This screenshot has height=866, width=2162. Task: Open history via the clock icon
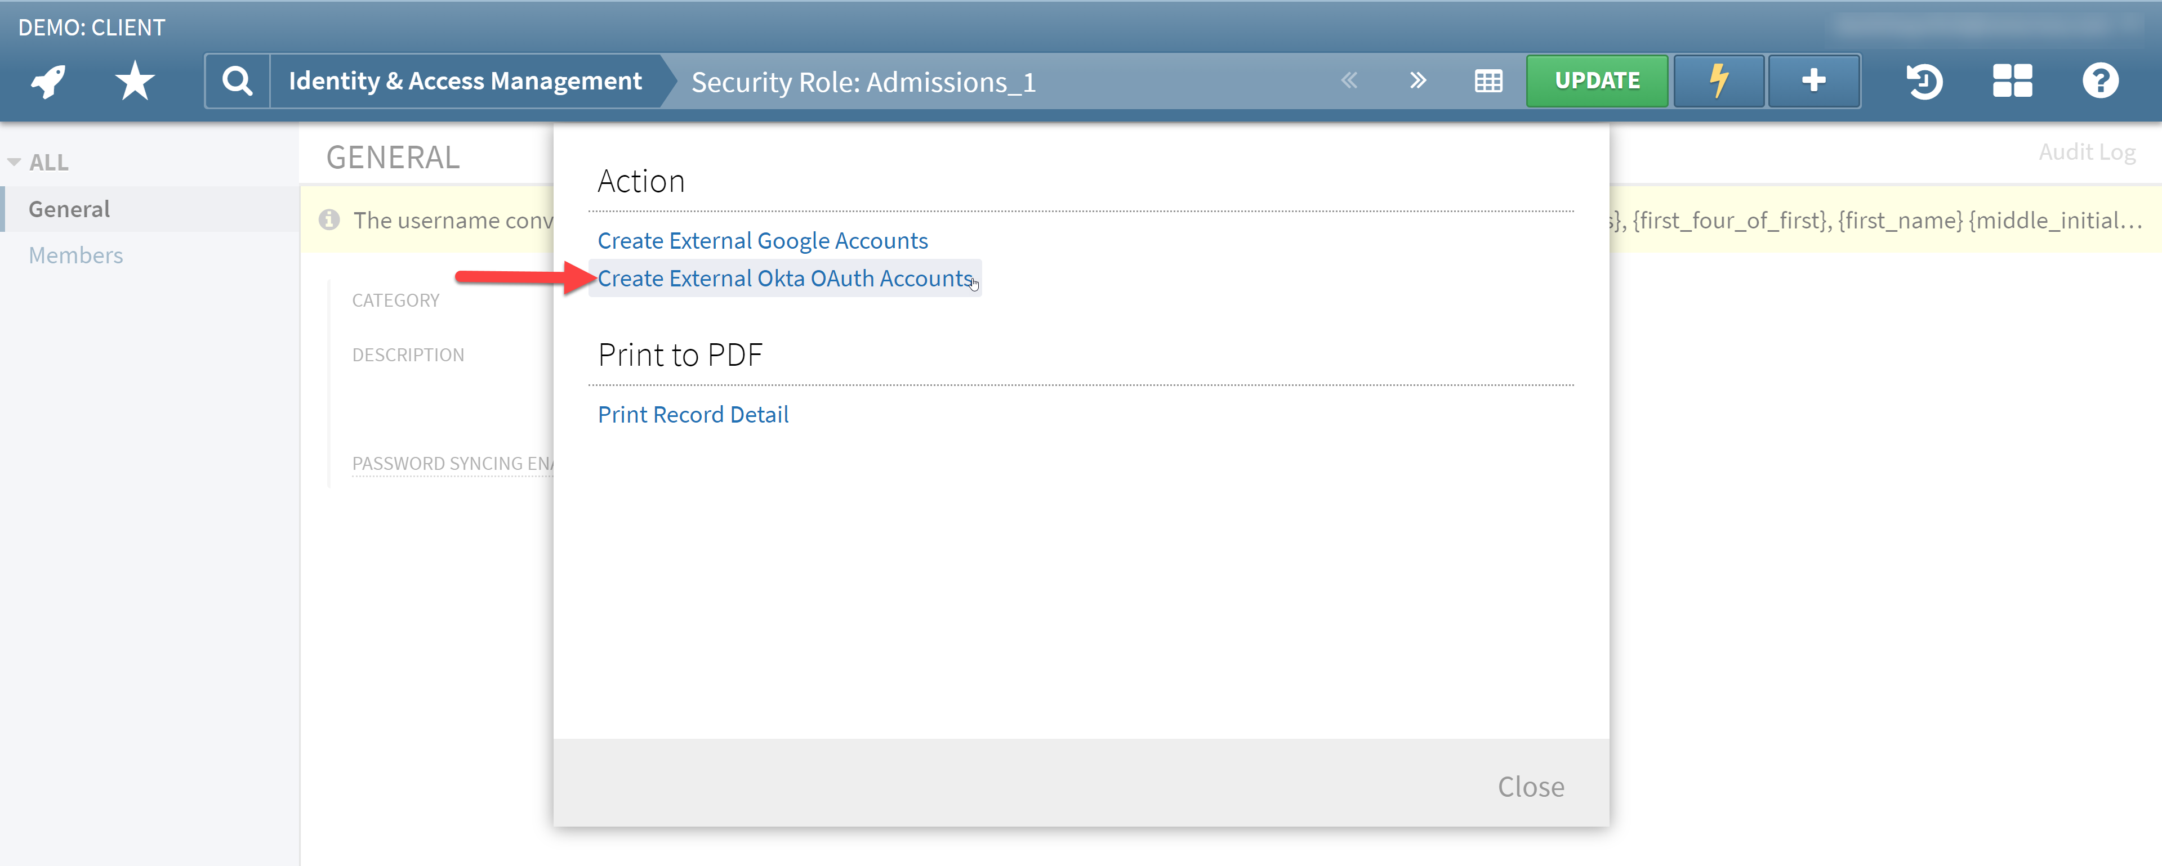click(1924, 80)
